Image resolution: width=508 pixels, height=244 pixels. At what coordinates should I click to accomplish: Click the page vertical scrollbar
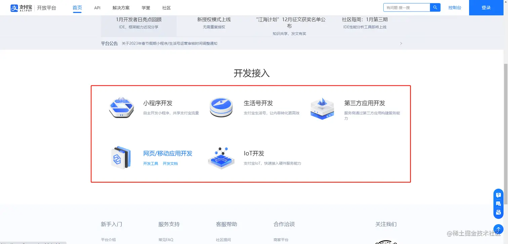[506, 134]
